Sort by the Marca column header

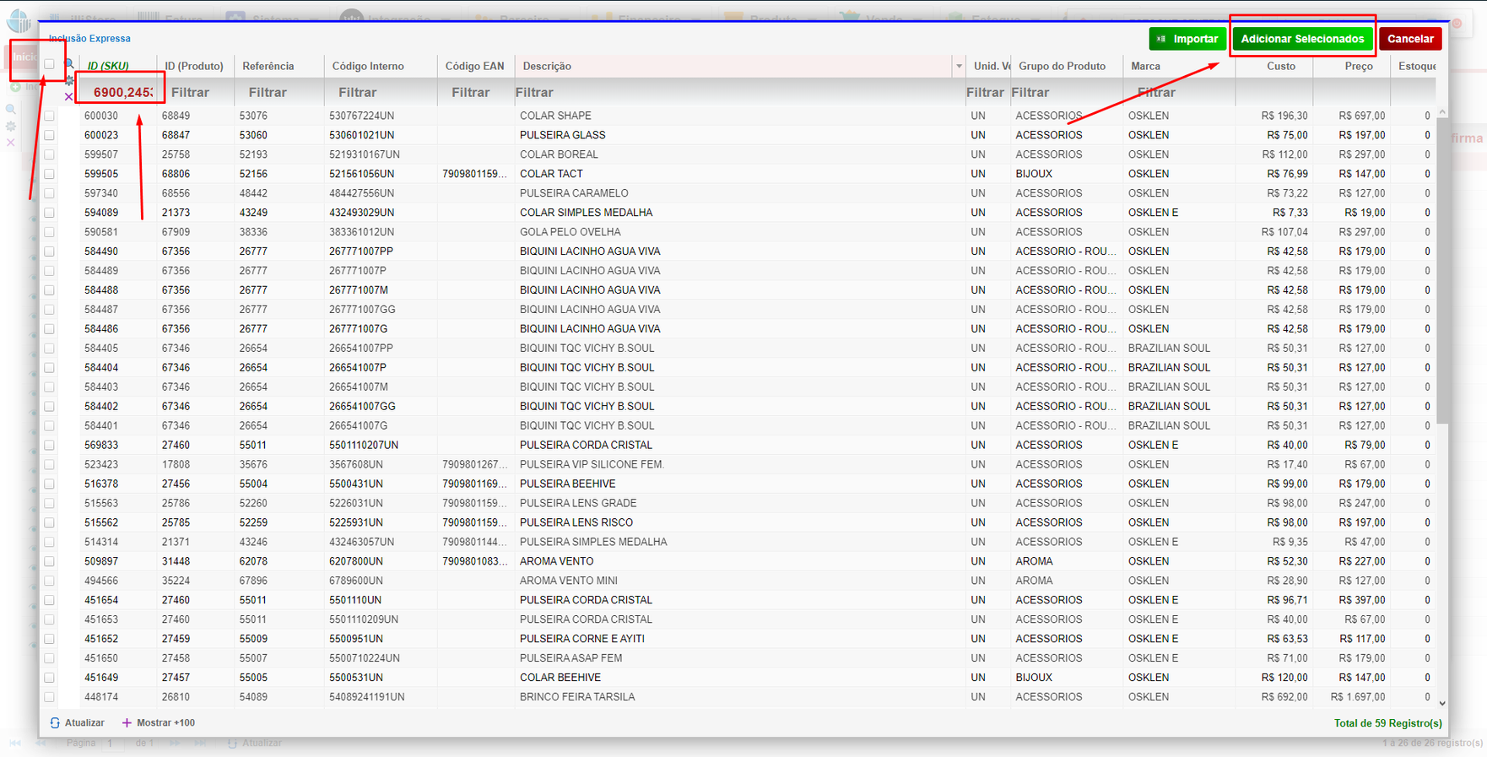tap(1145, 66)
